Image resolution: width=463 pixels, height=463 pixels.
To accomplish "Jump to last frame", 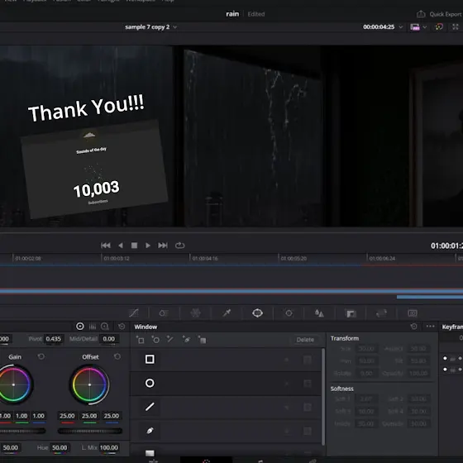I will tap(163, 246).
